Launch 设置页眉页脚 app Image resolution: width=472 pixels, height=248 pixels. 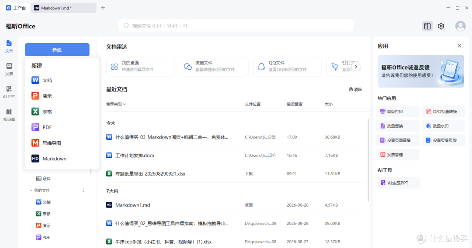point(444,140)
